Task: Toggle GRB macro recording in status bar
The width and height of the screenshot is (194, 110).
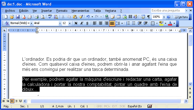Action: tap(99, 106)
